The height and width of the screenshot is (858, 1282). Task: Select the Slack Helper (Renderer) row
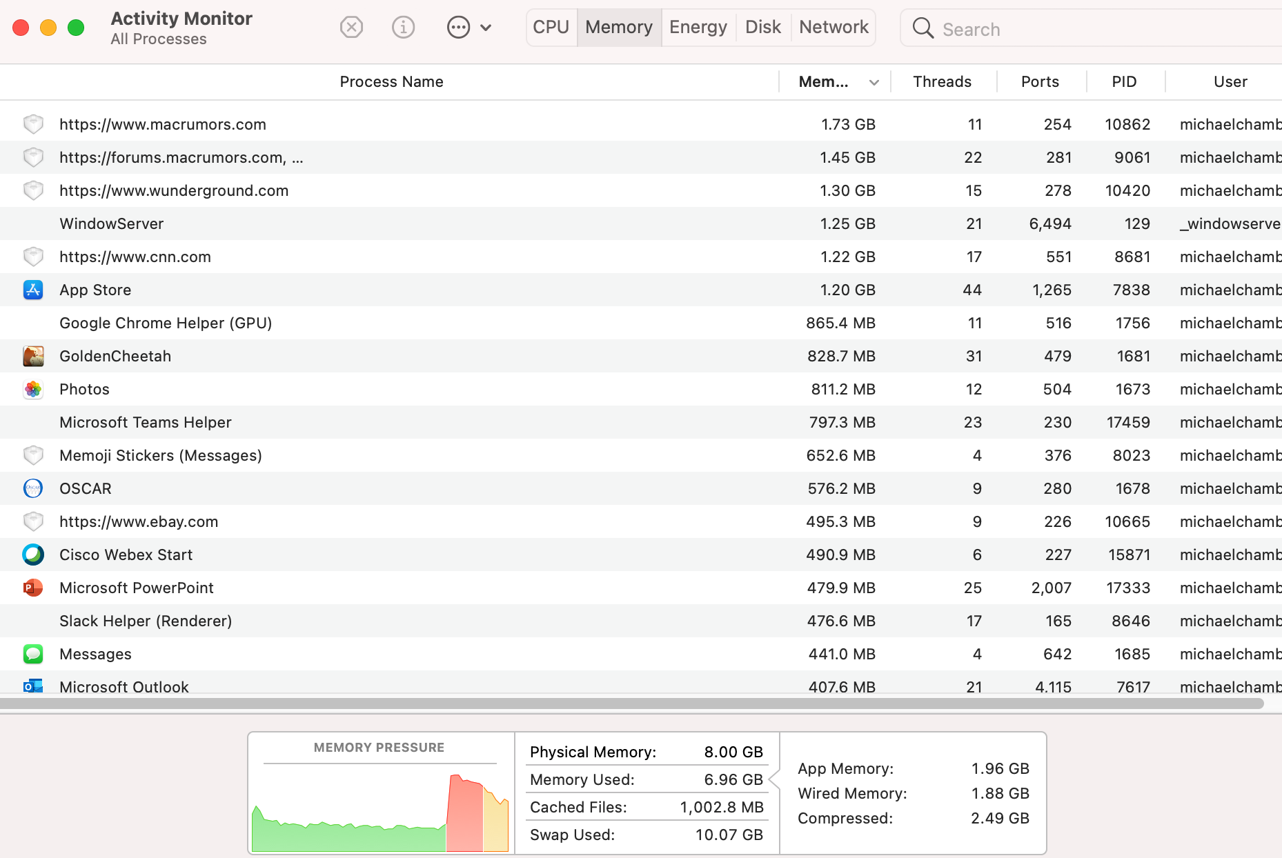click(641, 621)
